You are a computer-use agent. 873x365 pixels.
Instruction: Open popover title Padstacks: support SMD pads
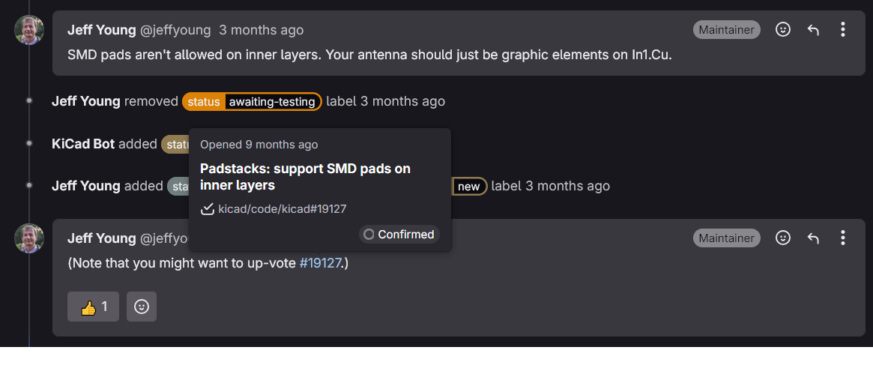point(305,177)
